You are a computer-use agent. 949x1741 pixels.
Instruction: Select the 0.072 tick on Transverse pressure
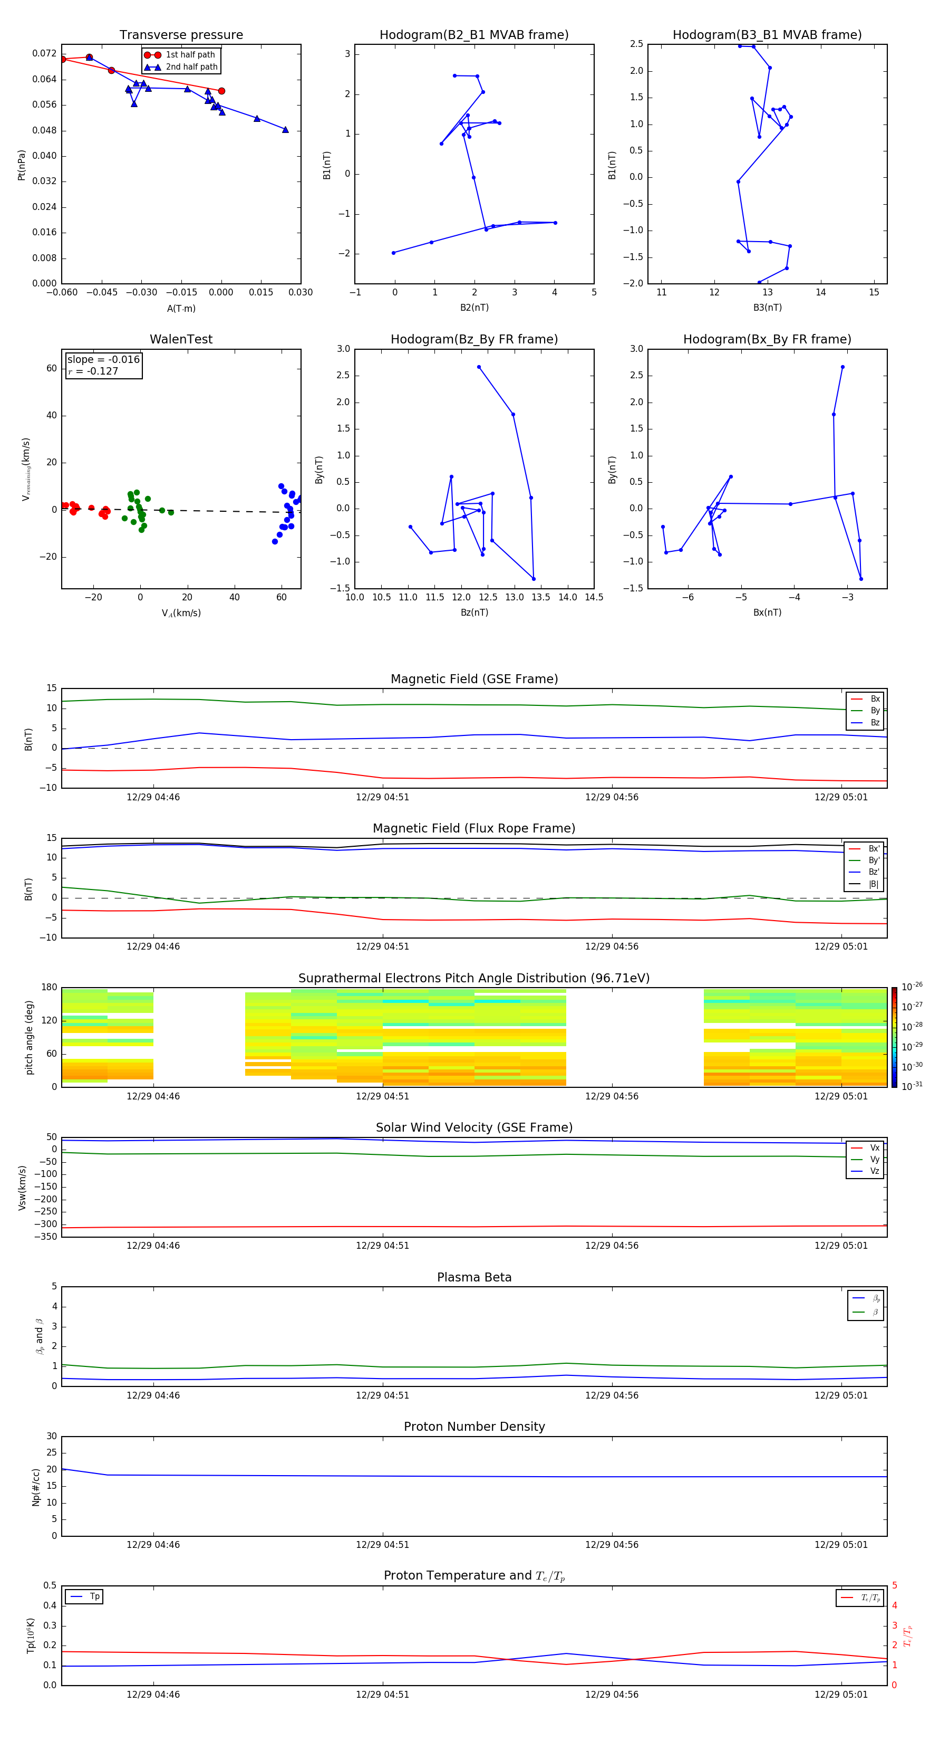point(45,53)
